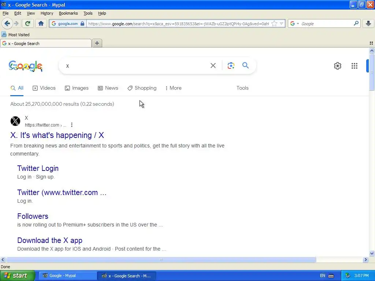375x281 pixels.
Task: Open the downloads arrow button
Action: [x=368, y=23]
